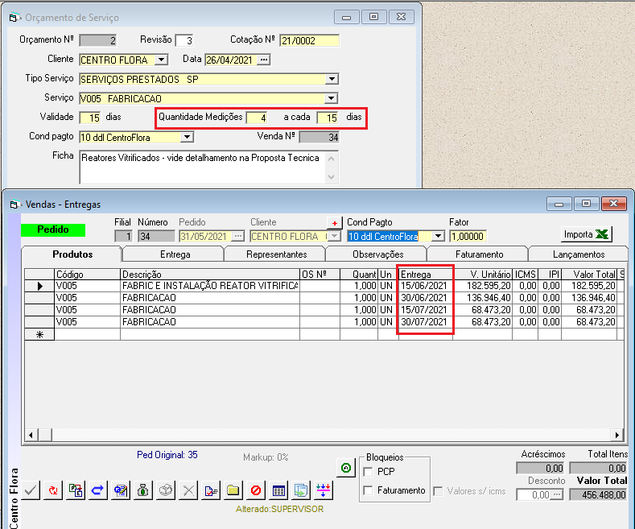This screenshot has width=635, height=529.
Task: Click the Desconto ellipsis button
Action: point(557,494)
